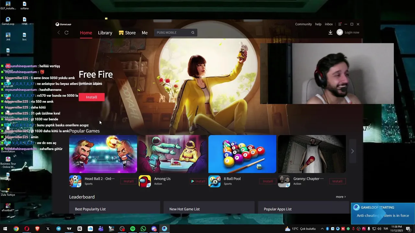Open Windows Start menu
Viewport: 415px width, 233px height.
[5, 229]
